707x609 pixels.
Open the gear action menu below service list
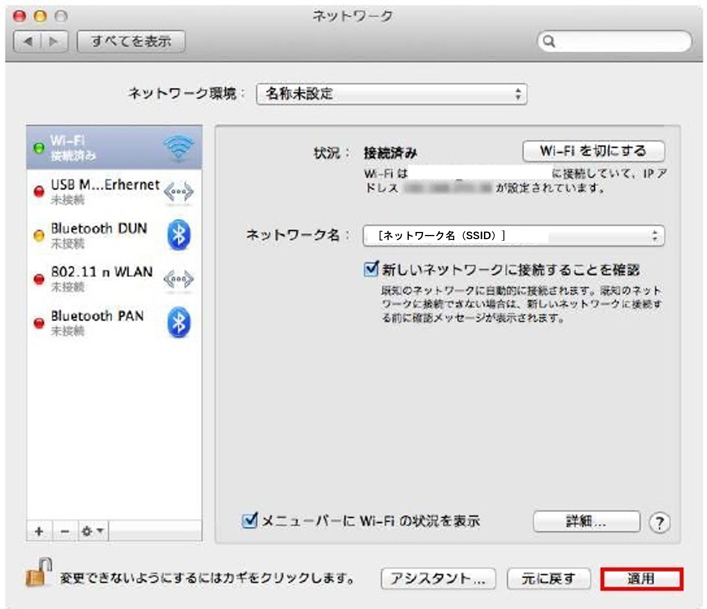(x=93, y=531)
